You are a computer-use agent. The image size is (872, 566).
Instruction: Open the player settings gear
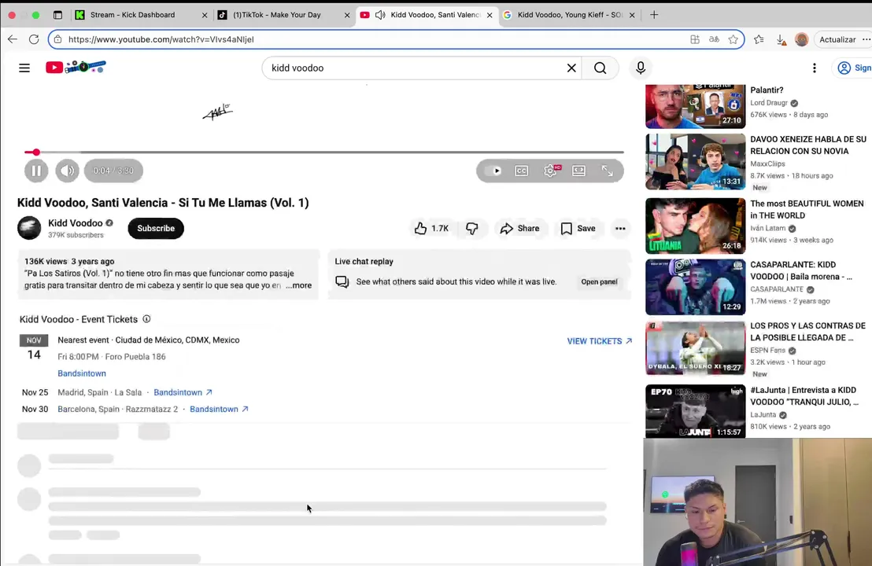[x=551, y=171]
